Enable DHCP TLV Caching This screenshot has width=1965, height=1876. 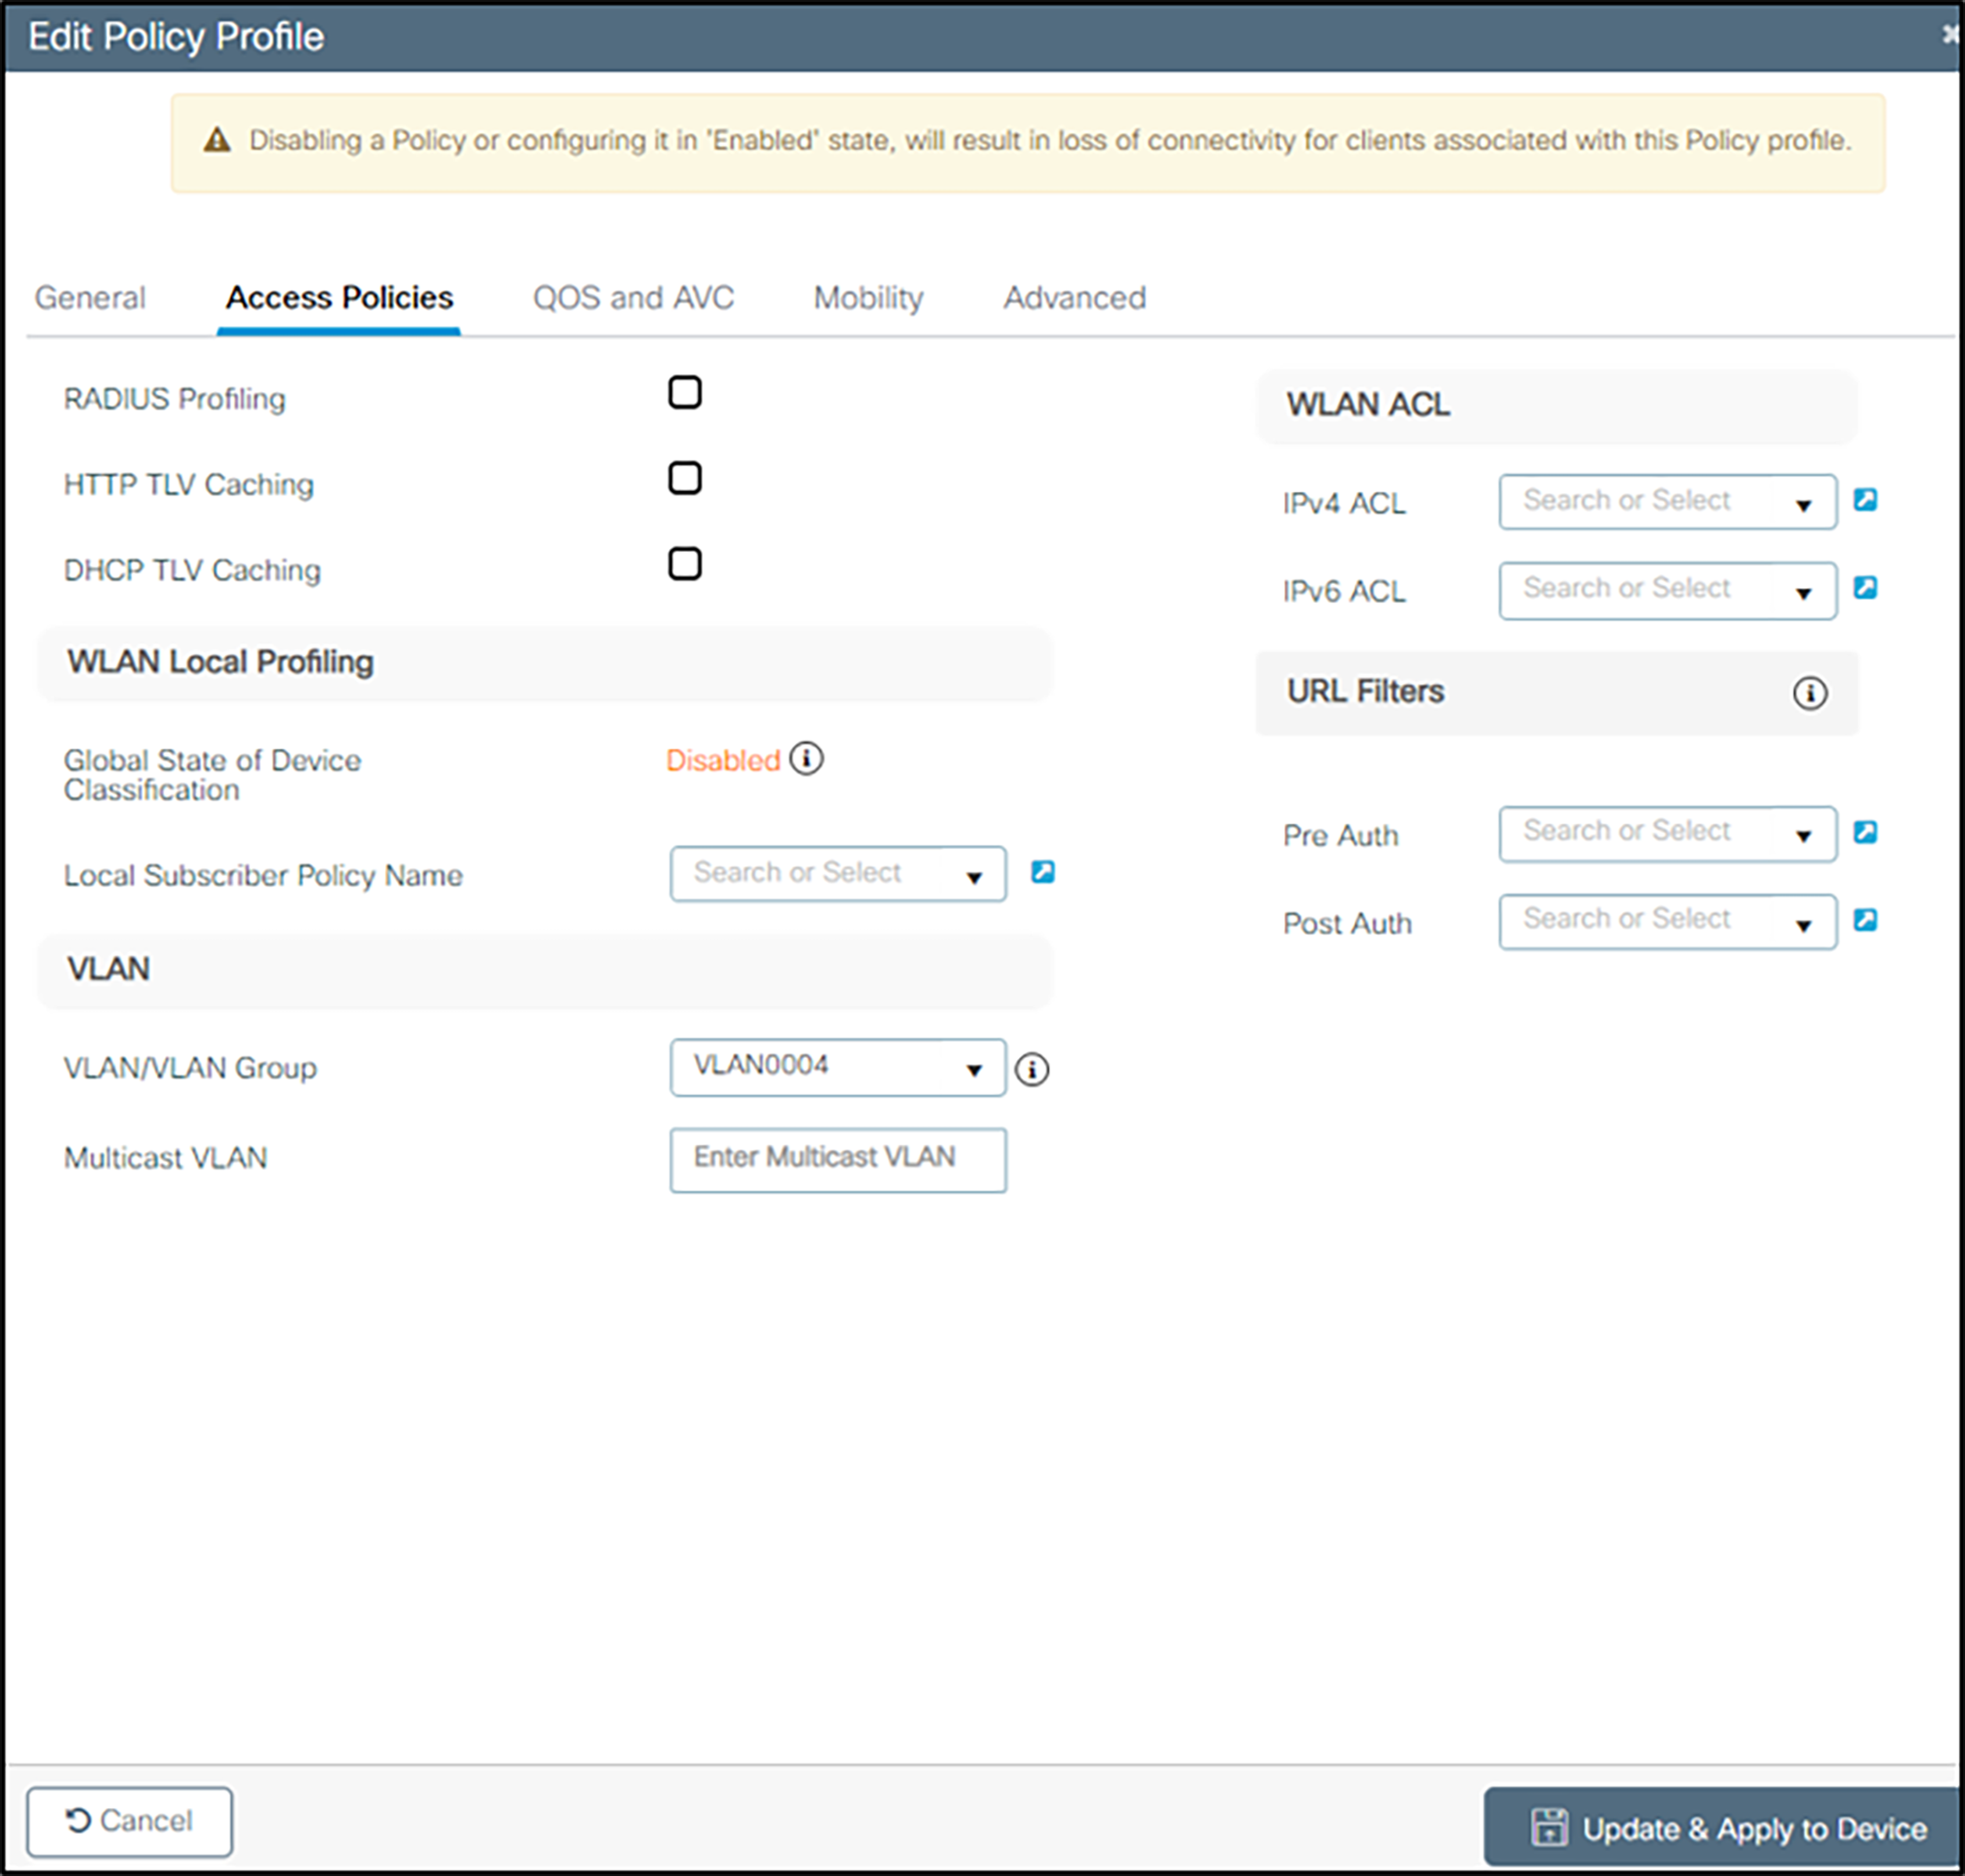(685, 564)
